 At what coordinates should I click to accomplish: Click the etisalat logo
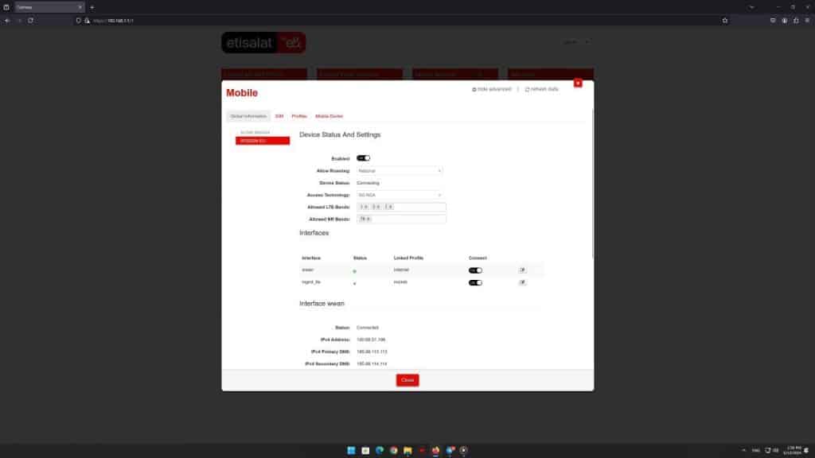263,43
